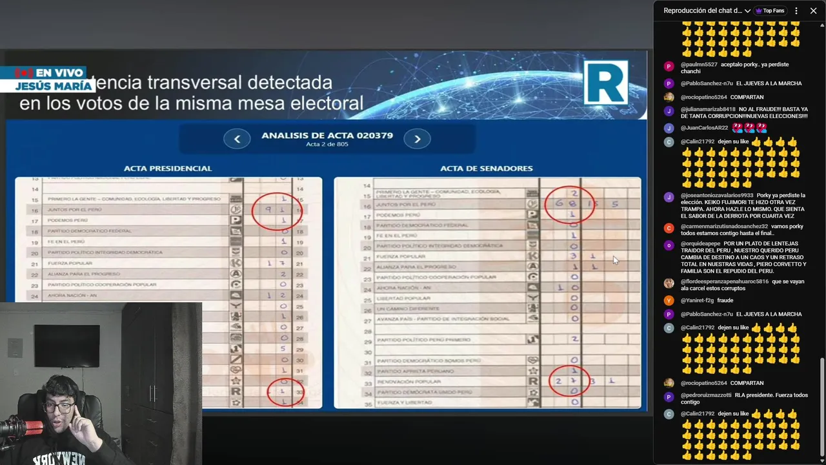Click the @Yaniret-f2g username

pyautogui.click(x=698, y=300)
